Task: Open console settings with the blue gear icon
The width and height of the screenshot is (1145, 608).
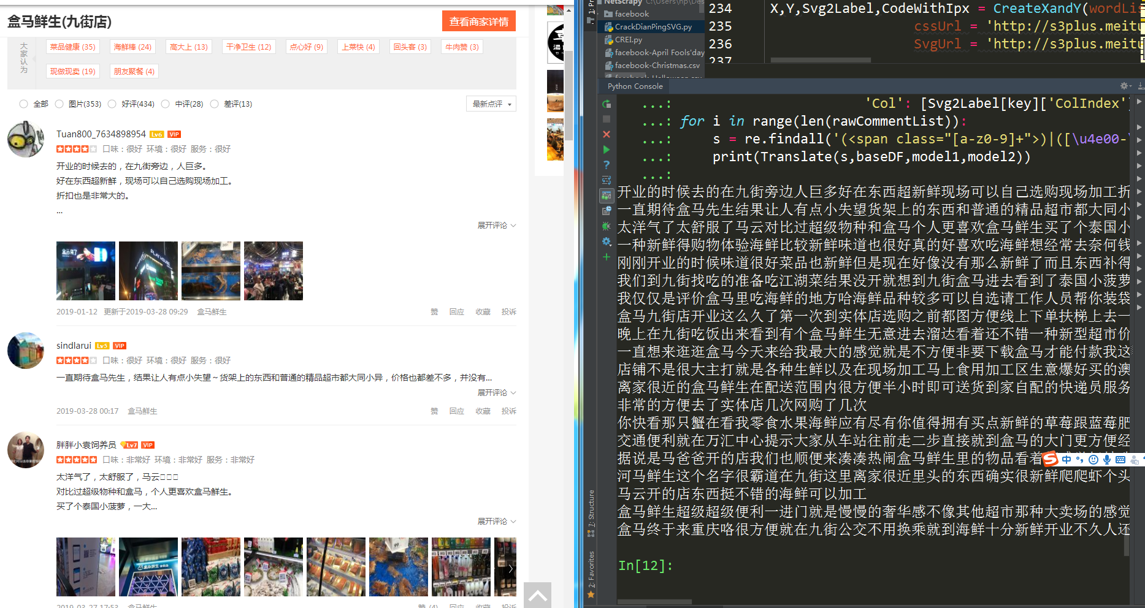Action: click(606, 241)
